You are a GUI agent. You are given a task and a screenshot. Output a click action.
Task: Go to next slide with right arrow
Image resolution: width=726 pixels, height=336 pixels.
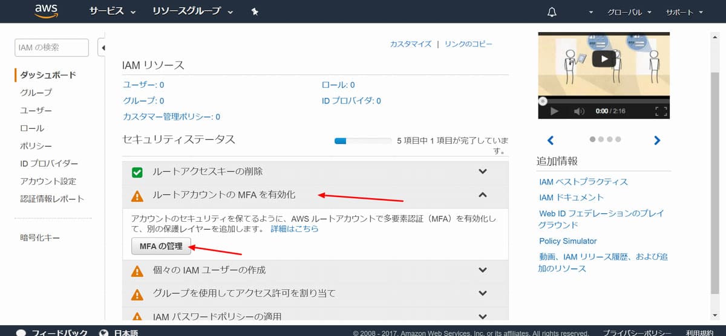point(657,140)
